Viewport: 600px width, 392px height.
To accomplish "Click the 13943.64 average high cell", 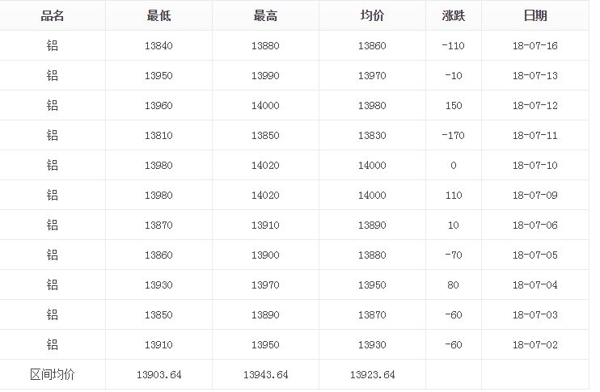I will 265,375.
